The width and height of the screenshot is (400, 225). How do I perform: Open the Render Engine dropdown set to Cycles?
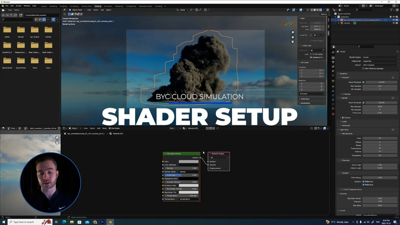pyautogui.click(x=380, y=57)
